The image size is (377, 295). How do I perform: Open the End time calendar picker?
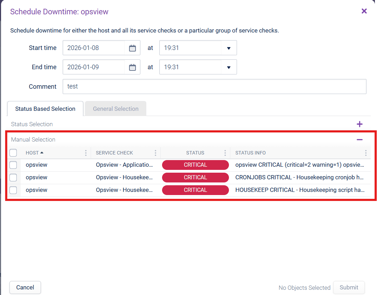pos(132,67)
